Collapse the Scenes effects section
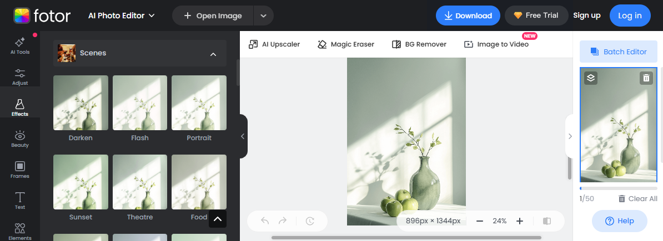Image resolution: width=663 pixels, height=241 pixels. 213,54
